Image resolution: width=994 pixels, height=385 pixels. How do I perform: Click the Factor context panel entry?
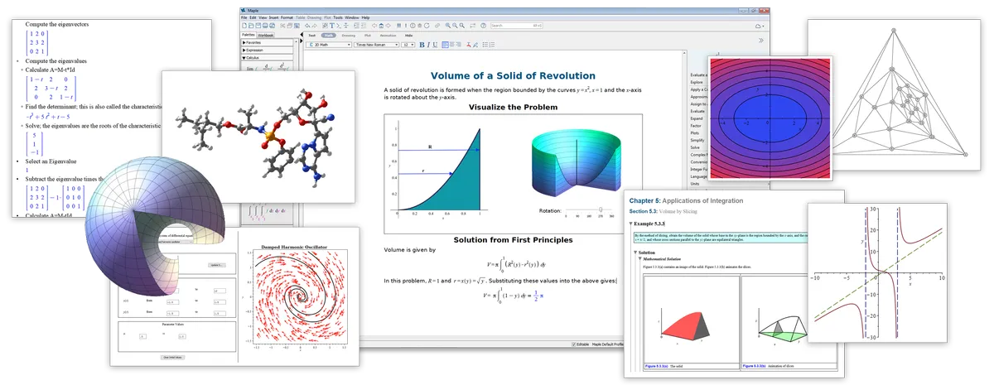coord(694,126)
